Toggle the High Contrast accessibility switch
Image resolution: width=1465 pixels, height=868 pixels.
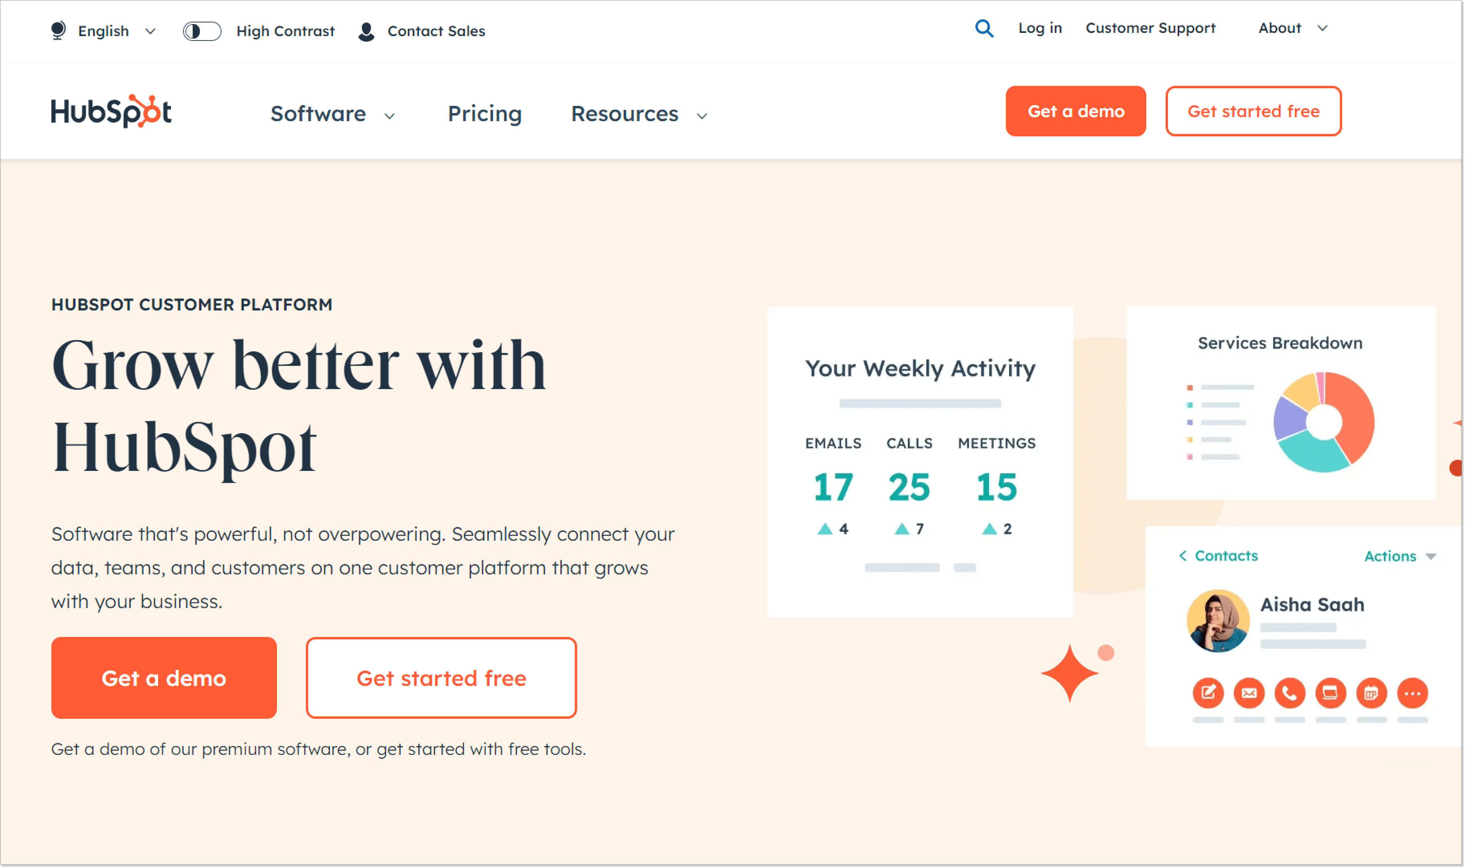coord(201,31)
